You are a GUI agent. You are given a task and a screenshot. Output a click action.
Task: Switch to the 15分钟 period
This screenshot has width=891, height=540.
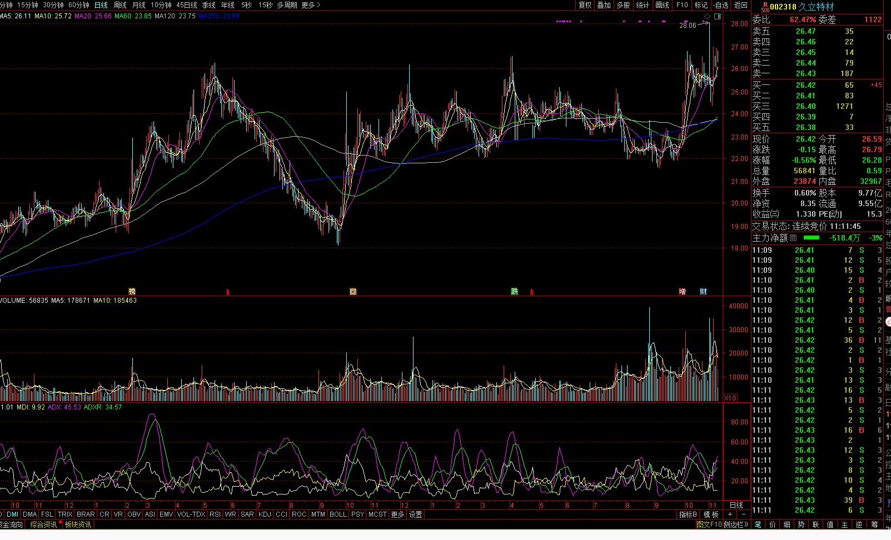[x=28, y=5]
